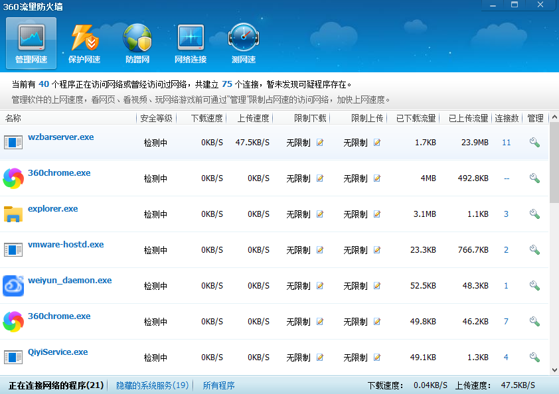
Task: Edit upload limit for explorer.exe
Action: tap(377, 214)
